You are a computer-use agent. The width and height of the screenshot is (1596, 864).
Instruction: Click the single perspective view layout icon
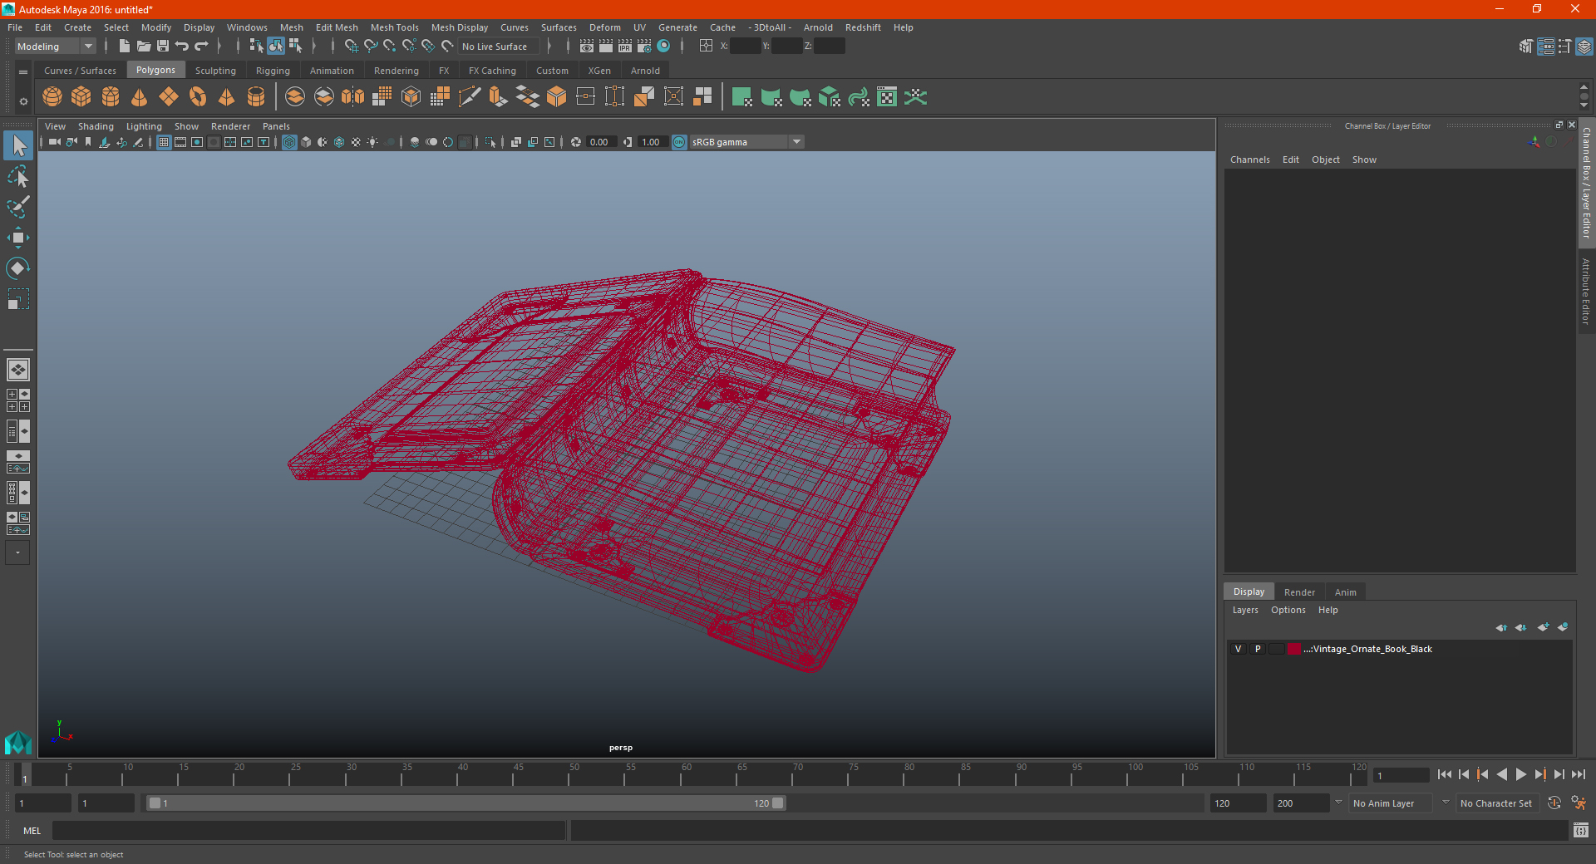click(x=18, y=370)
